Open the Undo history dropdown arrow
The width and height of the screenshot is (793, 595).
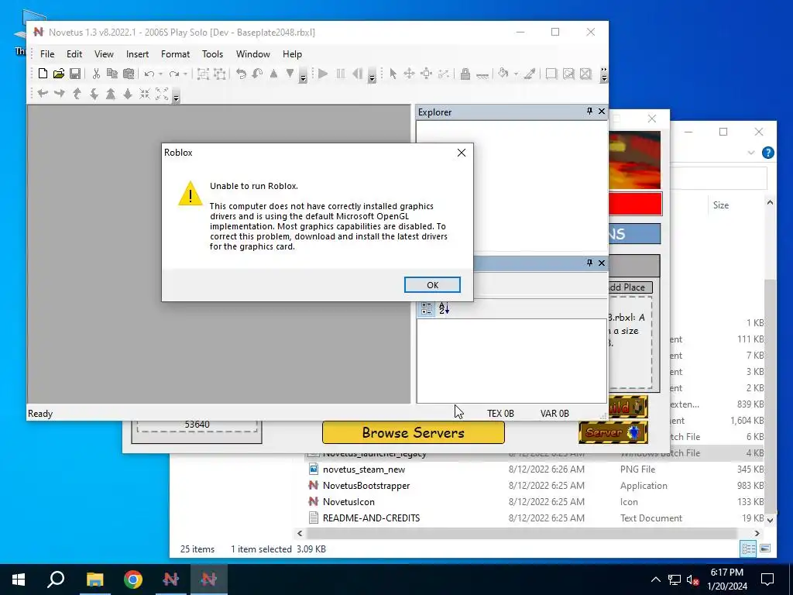coord(160,74)
